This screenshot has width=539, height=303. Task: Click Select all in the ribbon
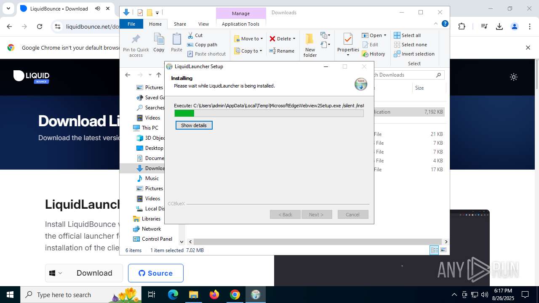coord(407,35)
